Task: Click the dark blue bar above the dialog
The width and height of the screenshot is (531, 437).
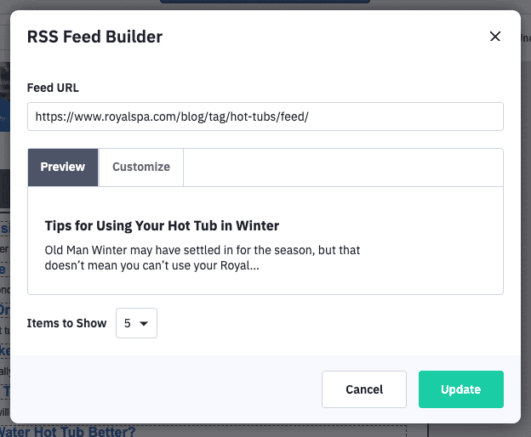Action: pos(255,3)
